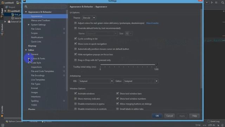The width and height of the screenshot is (225, 127).
Task: Click the right pane vertical scrollbar
Action: [201, 48]
